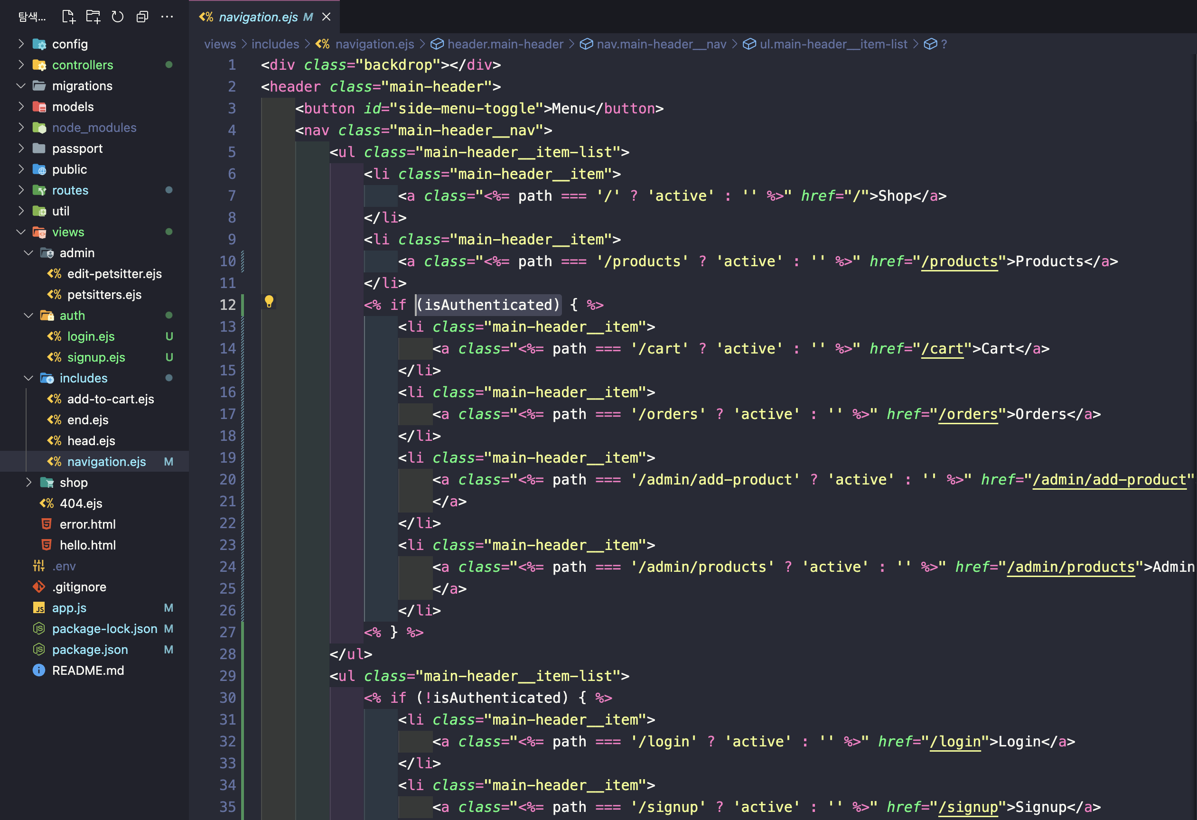
Task: Click the lightbulb quick fix on line 12
Action: coord(270,301)
